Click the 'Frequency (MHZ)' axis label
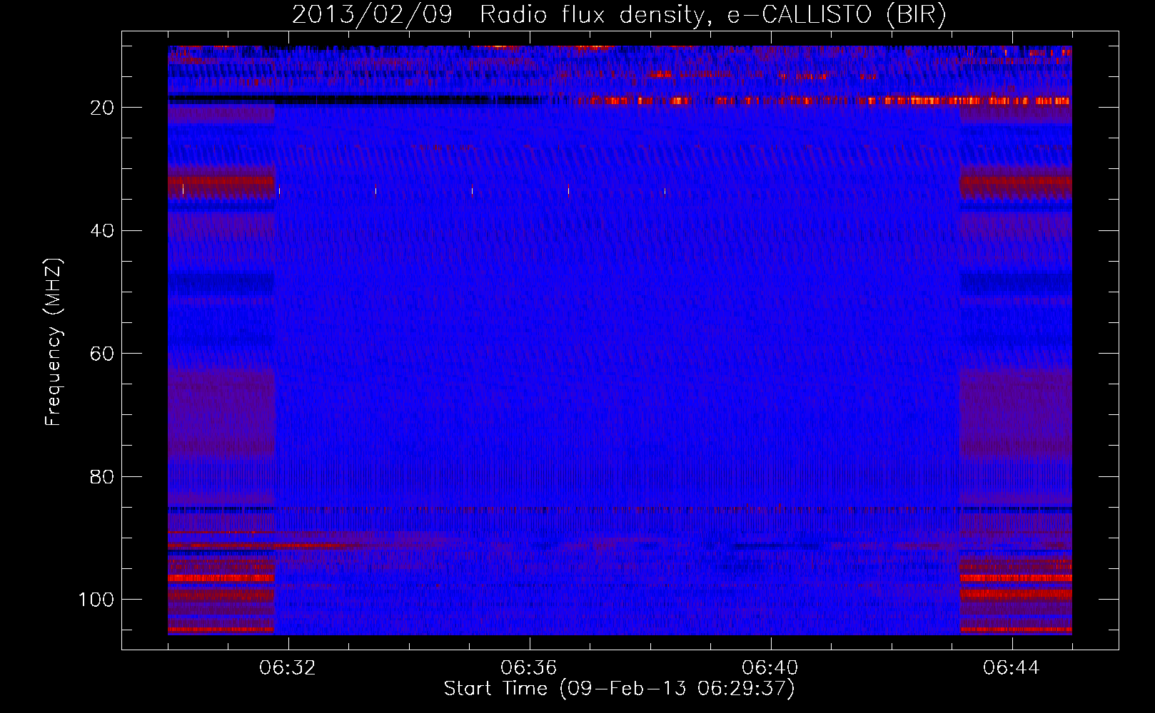This screenshot has width=1155, height=713. pos(54,342)
